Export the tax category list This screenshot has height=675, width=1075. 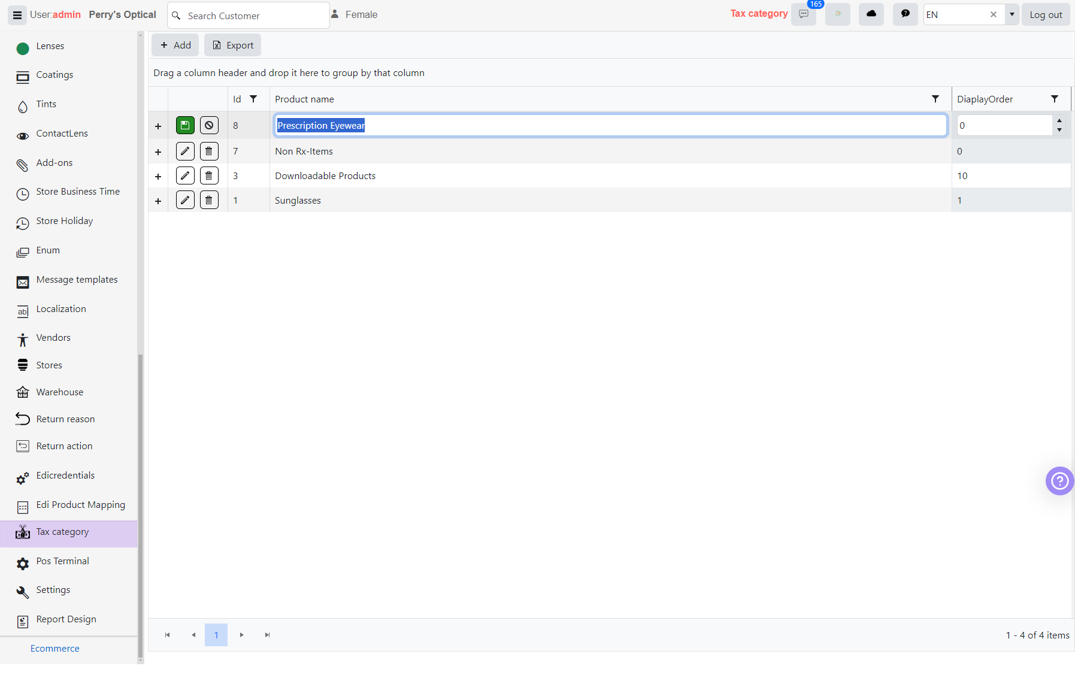[233, 45]
